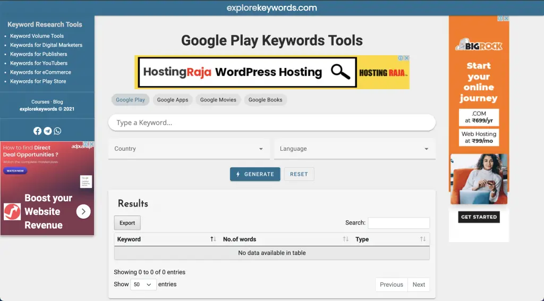Open the Blog link
Viewport: 544px width, 301px height.
point(58,101)
